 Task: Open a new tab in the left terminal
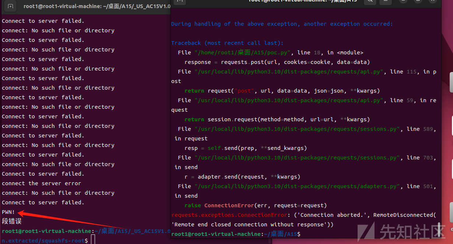10,6
